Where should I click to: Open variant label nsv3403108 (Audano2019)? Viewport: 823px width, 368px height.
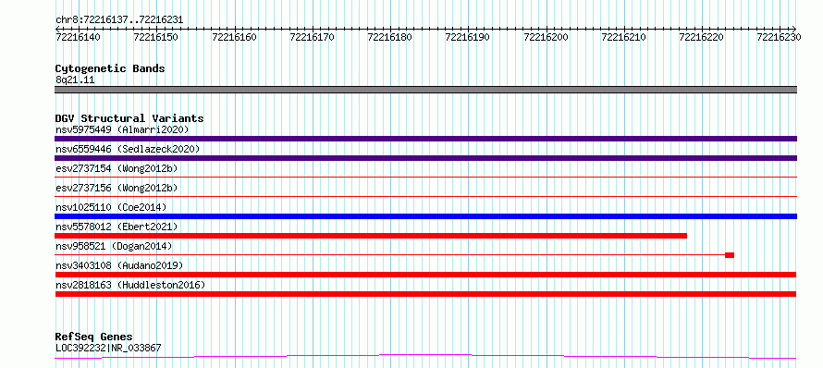[x=119, y=265]
